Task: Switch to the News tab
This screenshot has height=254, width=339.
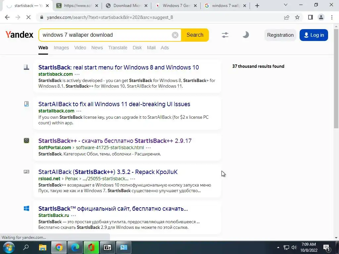Action: [x=97, y=48]
